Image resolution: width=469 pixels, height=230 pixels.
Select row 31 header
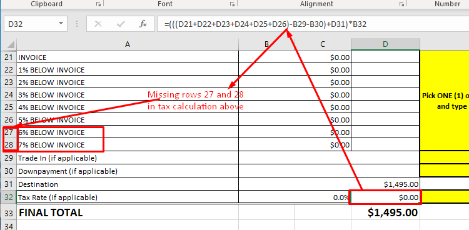9,184
